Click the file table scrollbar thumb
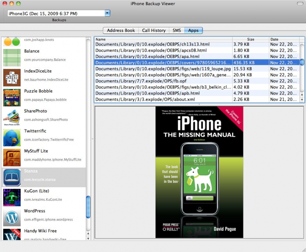This screenshot has height=252, width=306. tap(302, 62)
